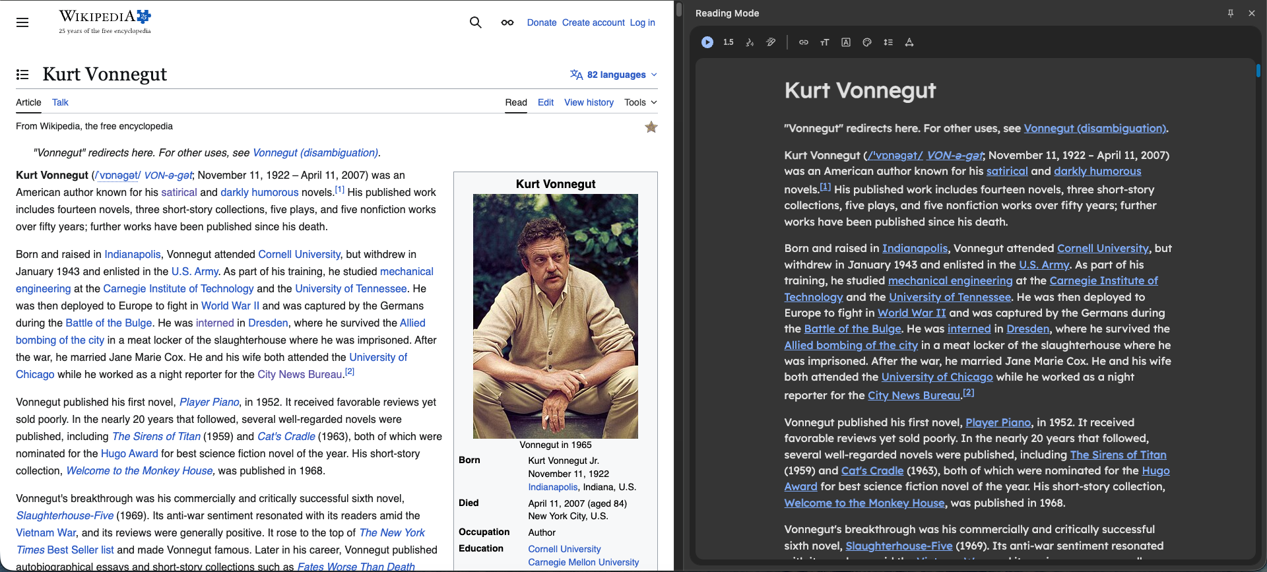Open font size control in Reading Mode

pos(825,42)
